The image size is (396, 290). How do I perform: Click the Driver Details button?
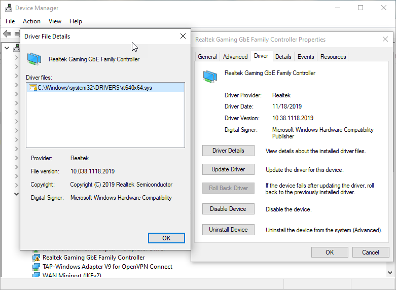coord(228,151)
